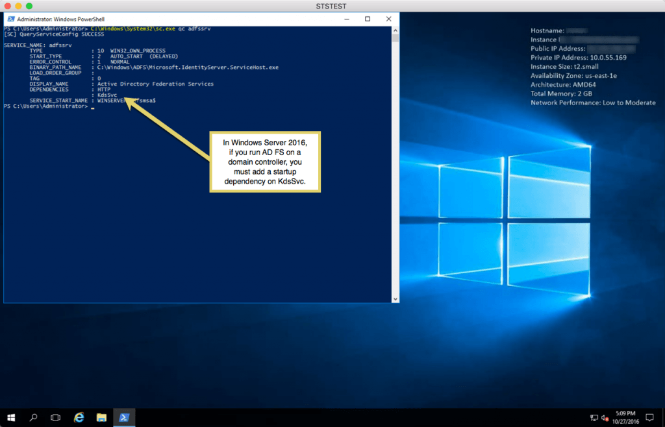The height and width of the screenshot is (427, 665).
Task: Open Task View from taskbar
Action: tap(56, 418)
